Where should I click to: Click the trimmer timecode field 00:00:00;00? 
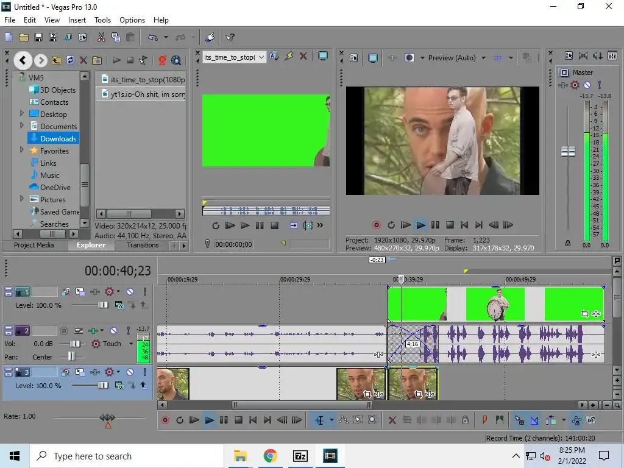233,244
